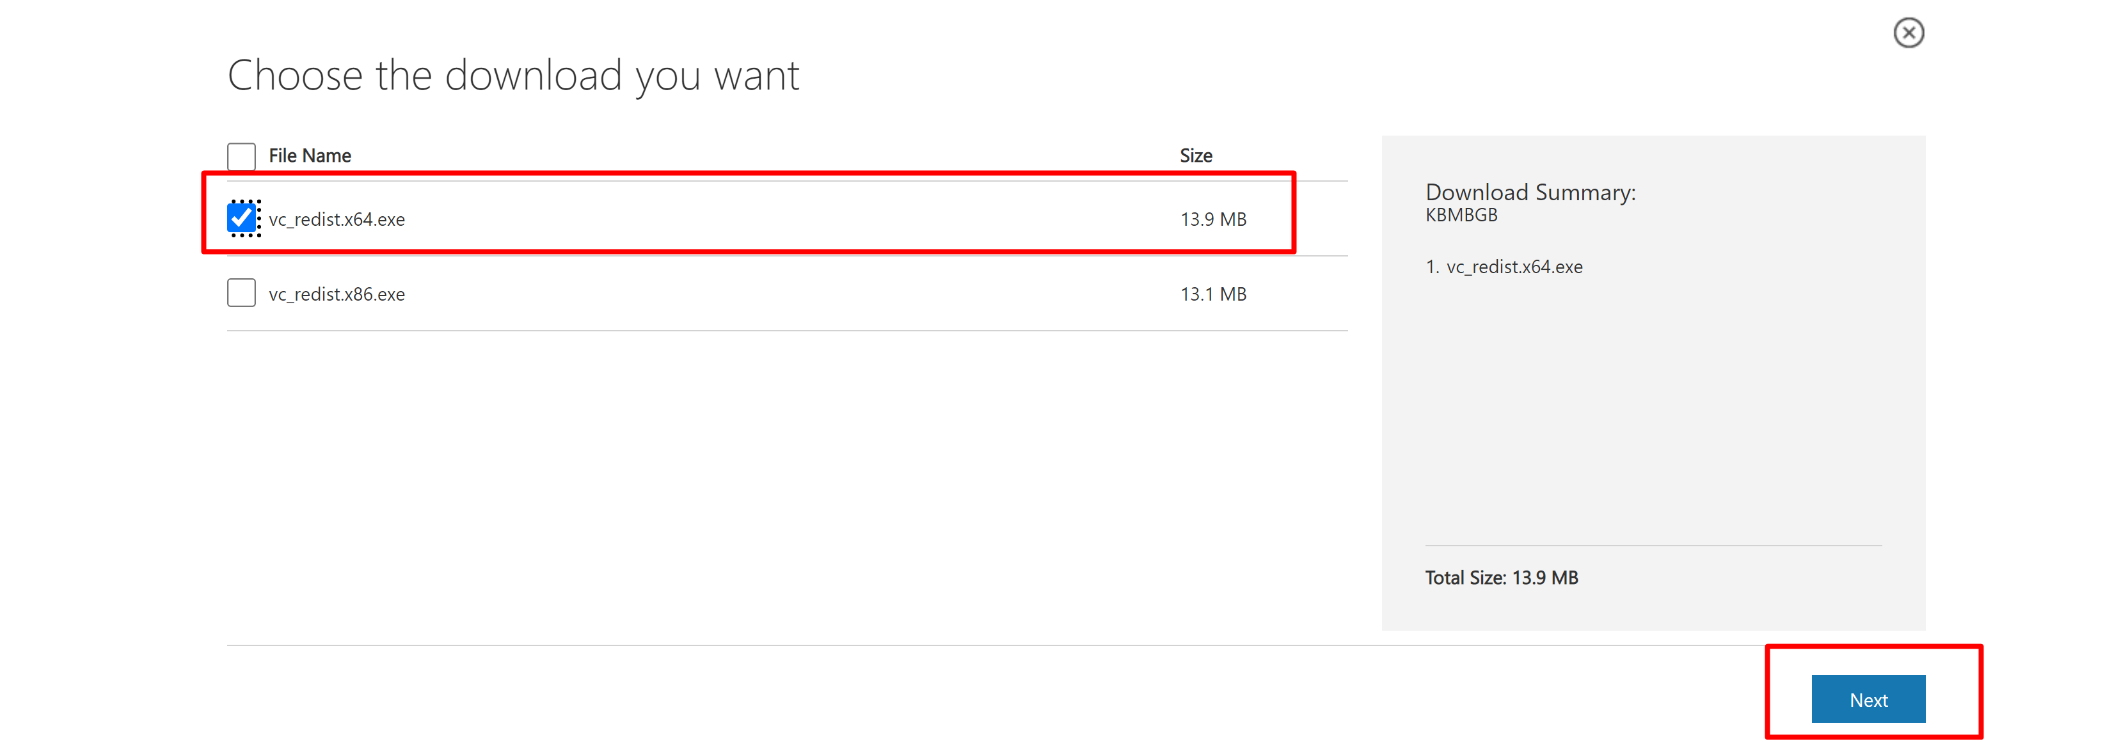Click empty space in the Download Summary panel
The height and width of the screenshot is (742, 2112).
click(1652, 410)
